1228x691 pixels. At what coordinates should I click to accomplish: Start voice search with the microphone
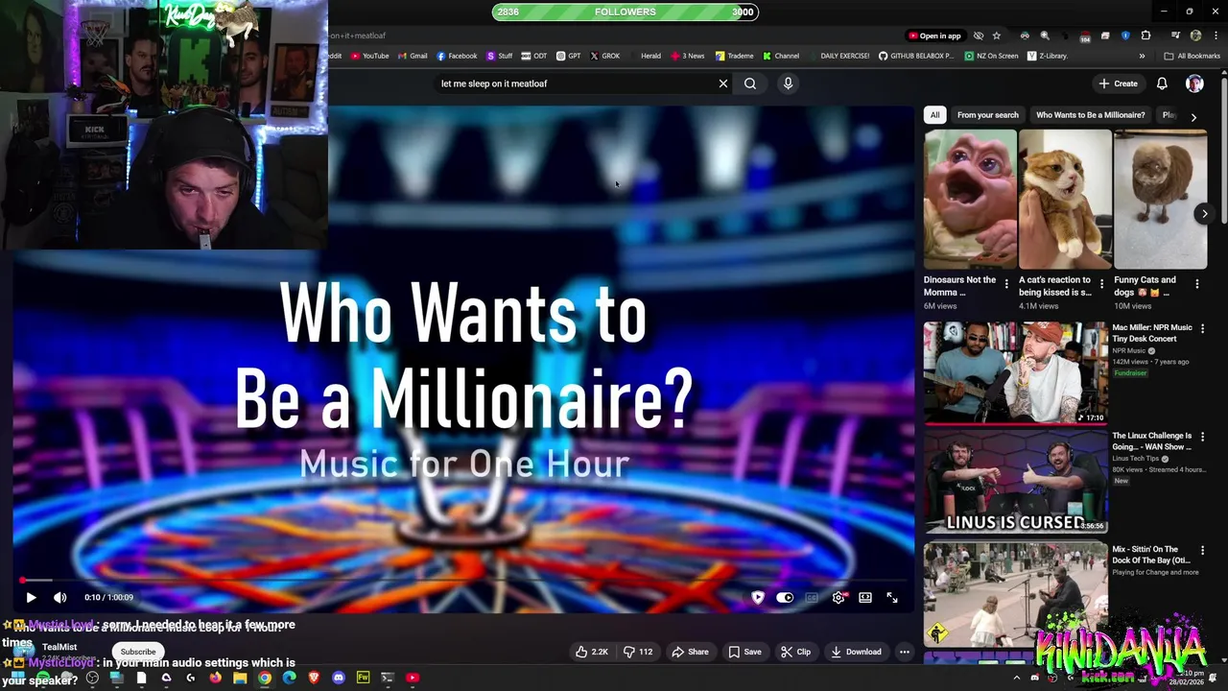click(x=788, y=83)
